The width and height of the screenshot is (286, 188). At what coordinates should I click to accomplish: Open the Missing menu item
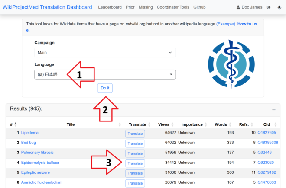pos(146,7)
